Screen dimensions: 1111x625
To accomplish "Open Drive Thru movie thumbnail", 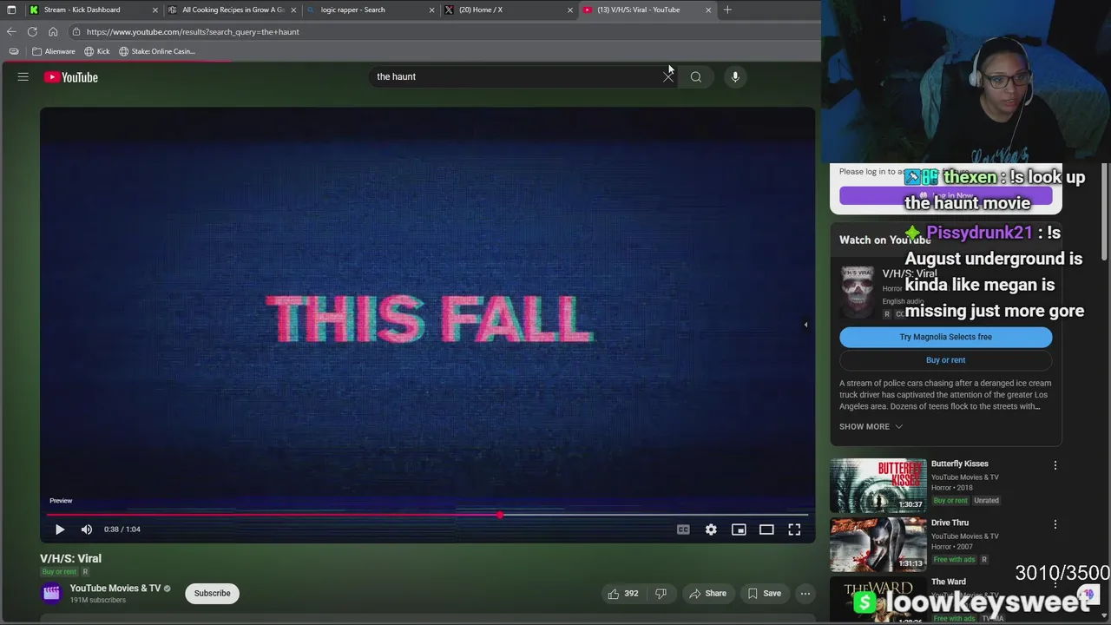I will tap(878, 544).
